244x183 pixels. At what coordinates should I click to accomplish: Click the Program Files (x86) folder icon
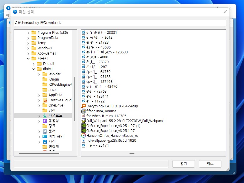pyautogui.click(x=34, y=33)
